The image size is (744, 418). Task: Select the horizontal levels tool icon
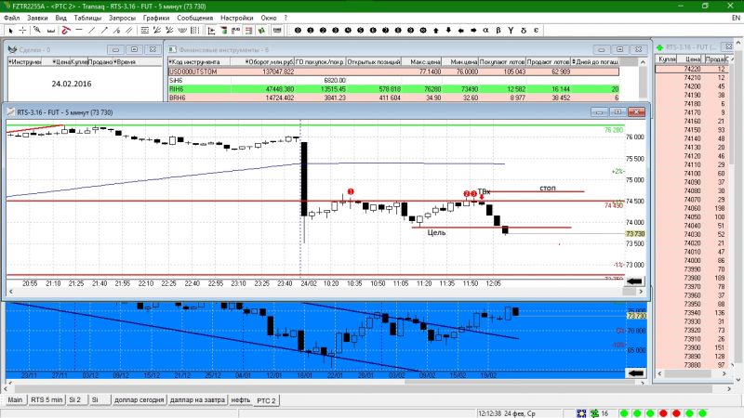click(145, 31)
